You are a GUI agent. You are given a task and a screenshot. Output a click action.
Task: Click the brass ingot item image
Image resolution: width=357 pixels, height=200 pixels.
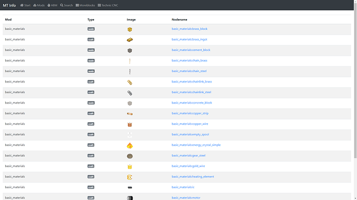(x=129, y=40)
